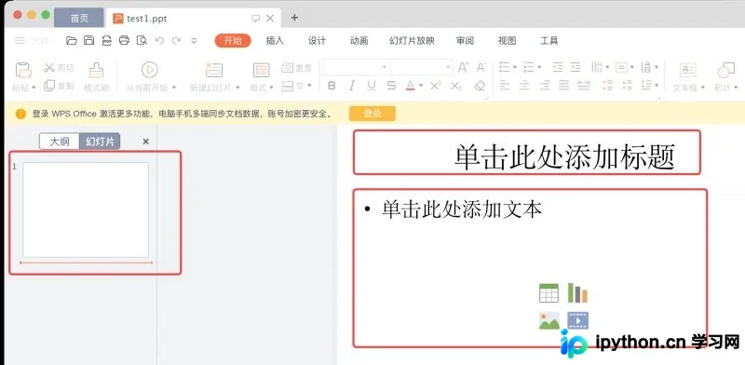
Task: Increase the paragraph indent
Action: [576, 67]
